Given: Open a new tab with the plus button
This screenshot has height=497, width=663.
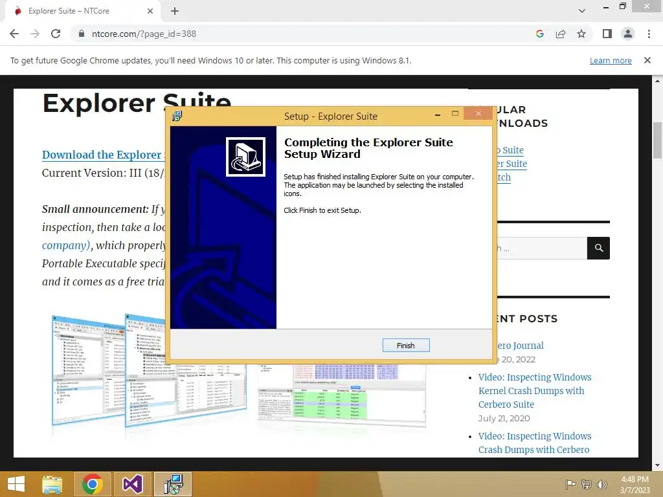Looking at the screenshot, I should point(175,11).
